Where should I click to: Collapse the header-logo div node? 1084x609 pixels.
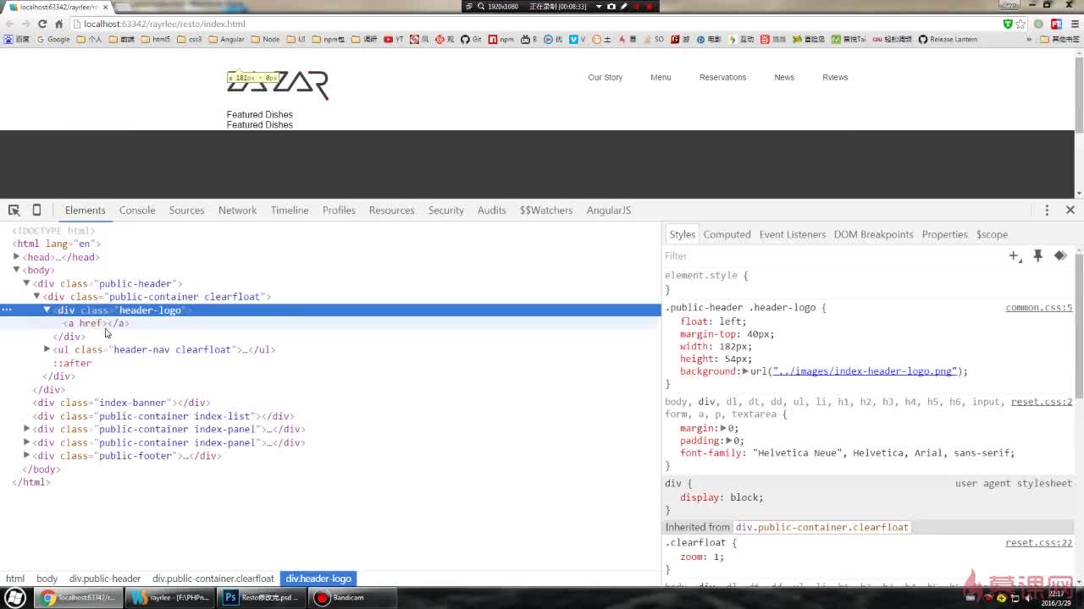click(x=47, y=310)
